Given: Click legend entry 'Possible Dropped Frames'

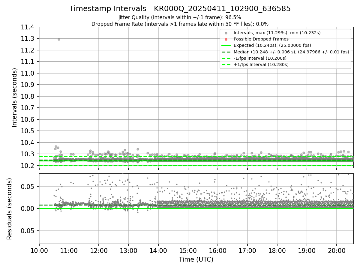Looking at the screenshot, I should 261,39.
